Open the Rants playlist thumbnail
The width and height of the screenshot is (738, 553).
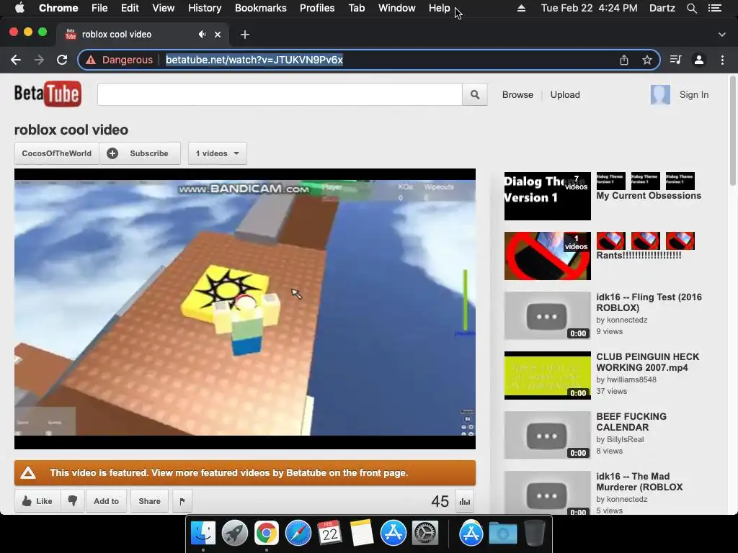coord(548,256)
